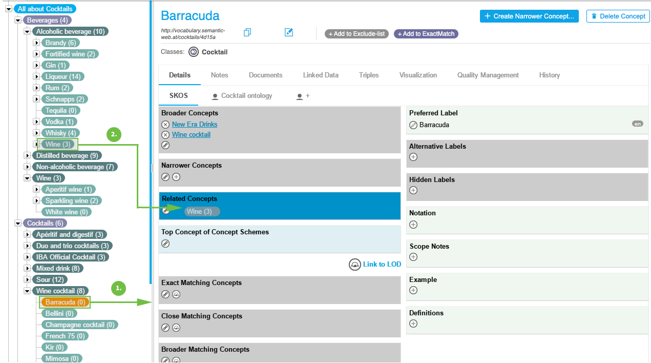Image resolution: width=651 pixels, height=363 pixels.
Task: Expand the Distilled beverage node
Action: click(x=27, y=155)
